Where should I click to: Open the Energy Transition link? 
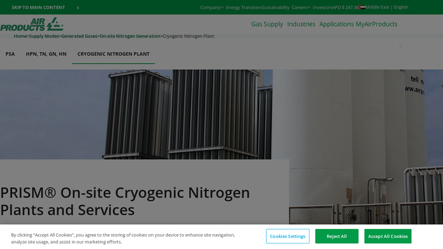[x=244, y=7]
